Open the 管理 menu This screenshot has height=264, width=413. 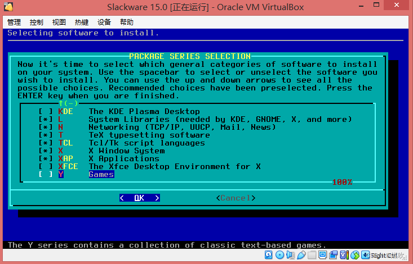(x=14, y=22)
